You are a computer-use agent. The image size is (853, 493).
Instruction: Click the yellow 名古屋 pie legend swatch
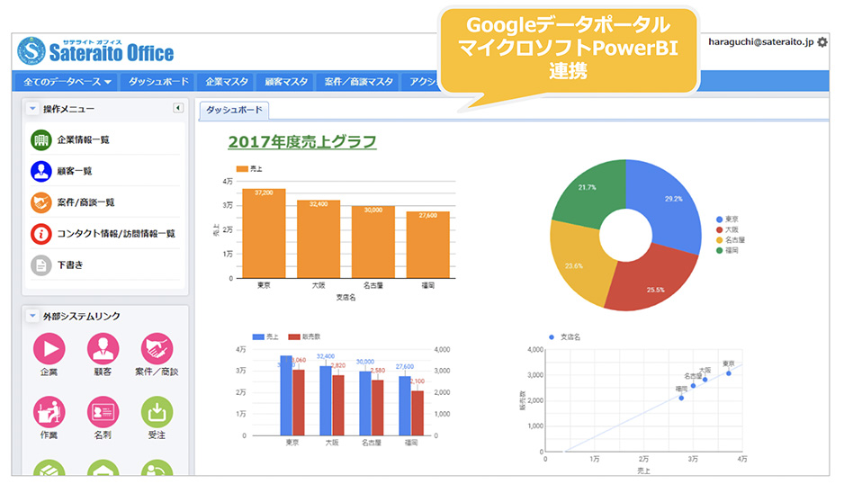pyautogui.click(x=719, y=240)
